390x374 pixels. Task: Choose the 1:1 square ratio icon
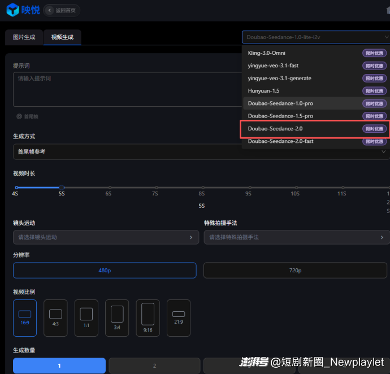click(86, 314)
